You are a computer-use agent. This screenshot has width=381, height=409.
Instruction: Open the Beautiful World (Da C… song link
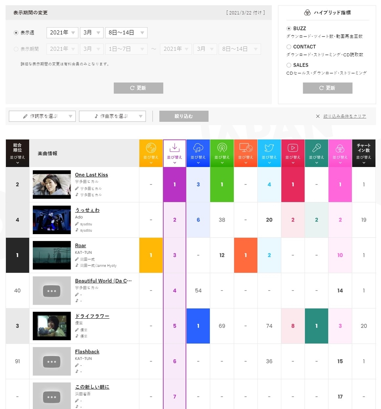(x=103, y=281)
